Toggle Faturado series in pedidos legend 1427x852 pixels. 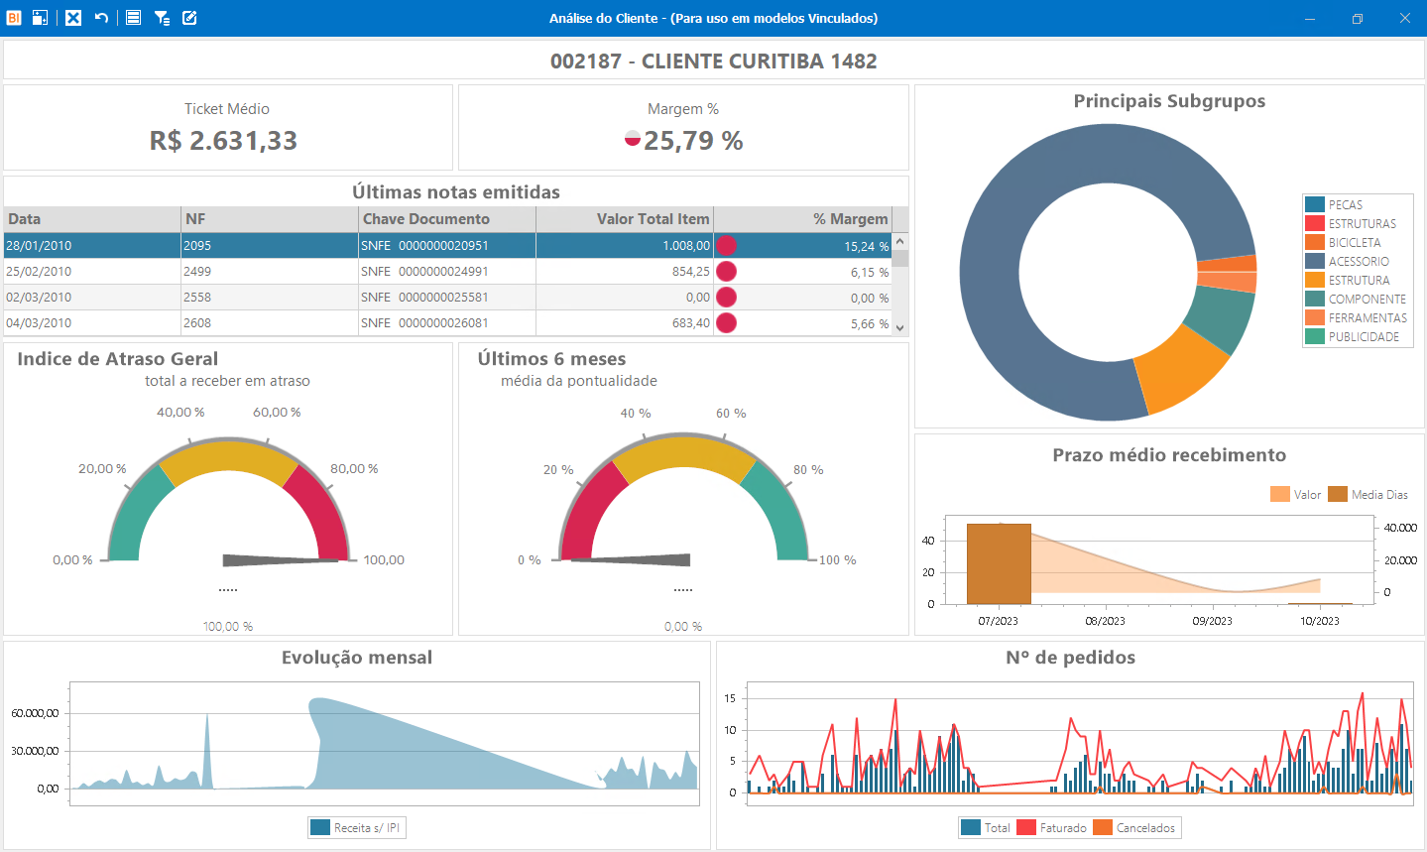click(x=1052, y=827)
